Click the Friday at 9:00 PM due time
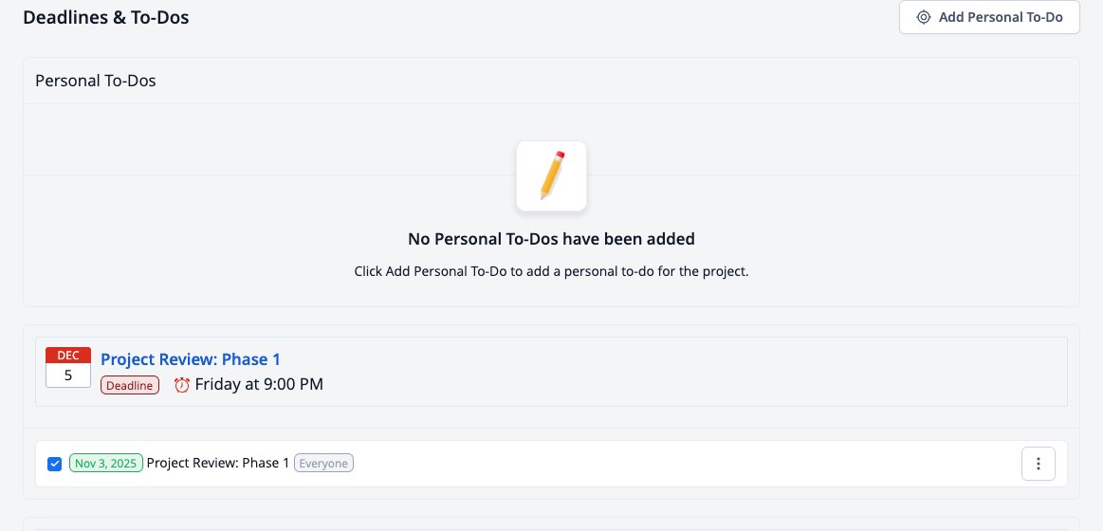The image size is (1103, 531). (259, 385)
